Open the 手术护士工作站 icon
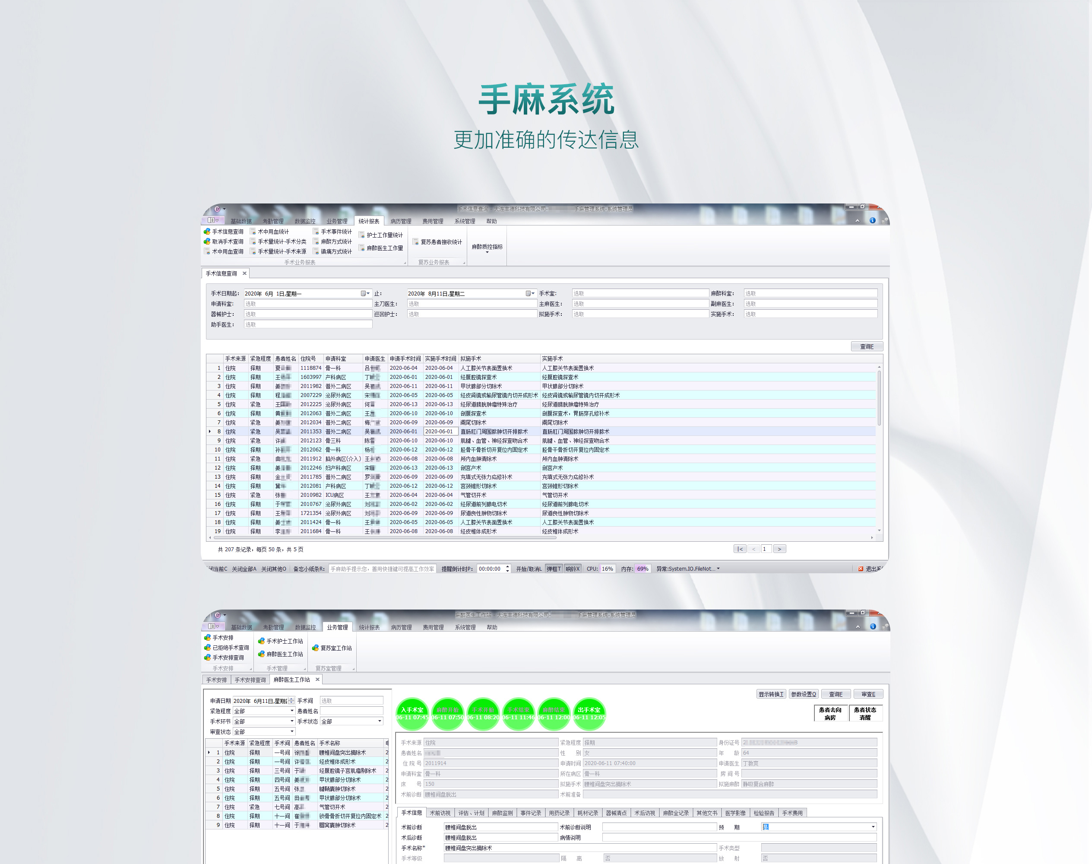 point(261,641)
